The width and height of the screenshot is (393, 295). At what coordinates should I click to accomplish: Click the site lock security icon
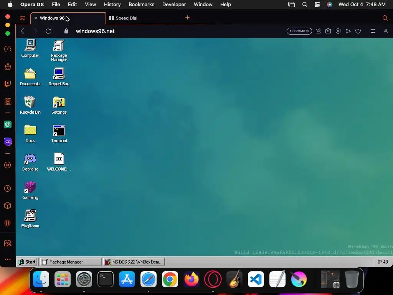coord(66,31)
